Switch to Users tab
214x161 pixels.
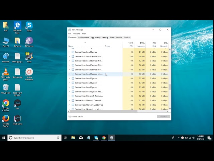coord(112,38)
